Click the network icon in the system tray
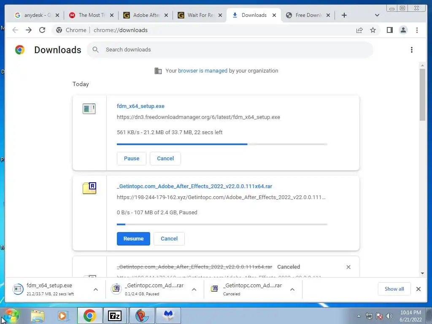Image resolution: width=432 pixels, height=324 pixels. click(369, 316)
